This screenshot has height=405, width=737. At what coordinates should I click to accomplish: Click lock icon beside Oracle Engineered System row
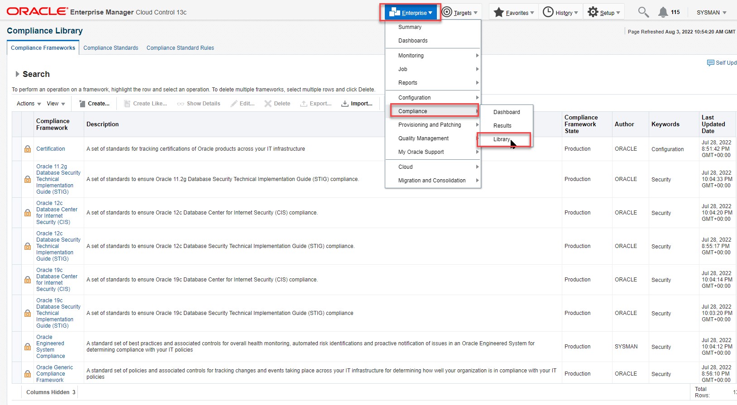[x=28, y=347]
